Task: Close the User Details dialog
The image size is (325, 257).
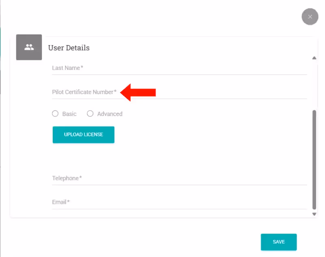Action: (x=310, y=17)
